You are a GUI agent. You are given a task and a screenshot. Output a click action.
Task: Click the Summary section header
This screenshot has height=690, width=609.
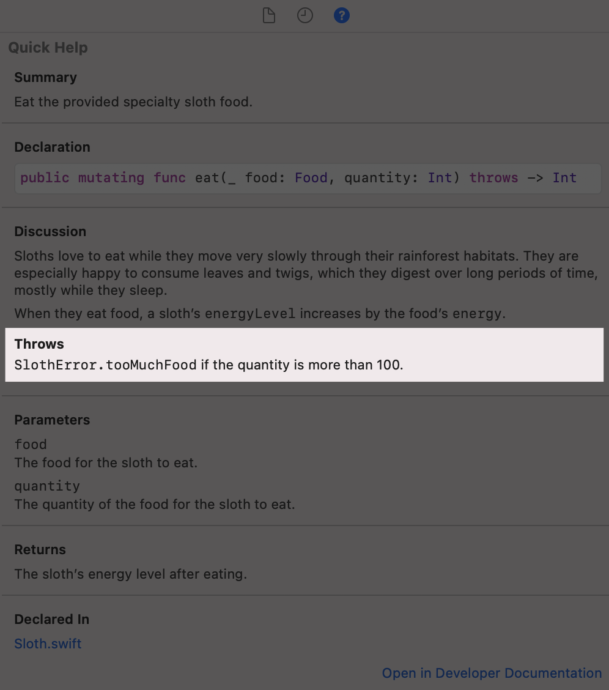pos(45,78)
